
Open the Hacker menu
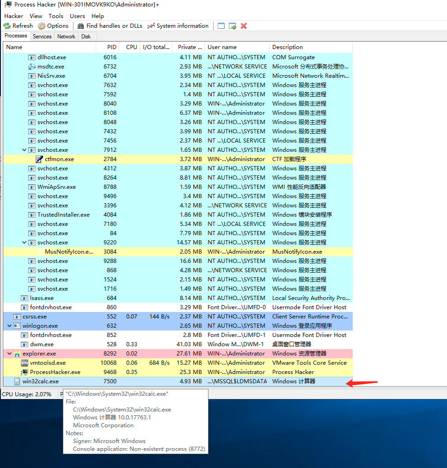(13, 16)
